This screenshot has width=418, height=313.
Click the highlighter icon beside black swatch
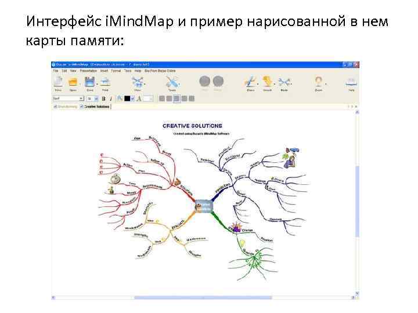[x=120, y=99]
